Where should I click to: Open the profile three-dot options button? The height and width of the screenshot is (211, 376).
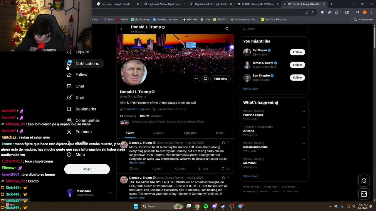click(x=197, y=79)
